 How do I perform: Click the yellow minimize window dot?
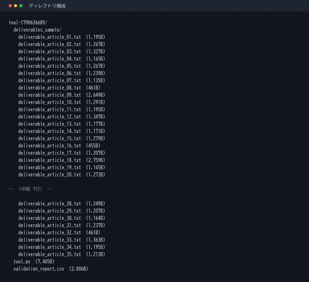tap(16, 6)
